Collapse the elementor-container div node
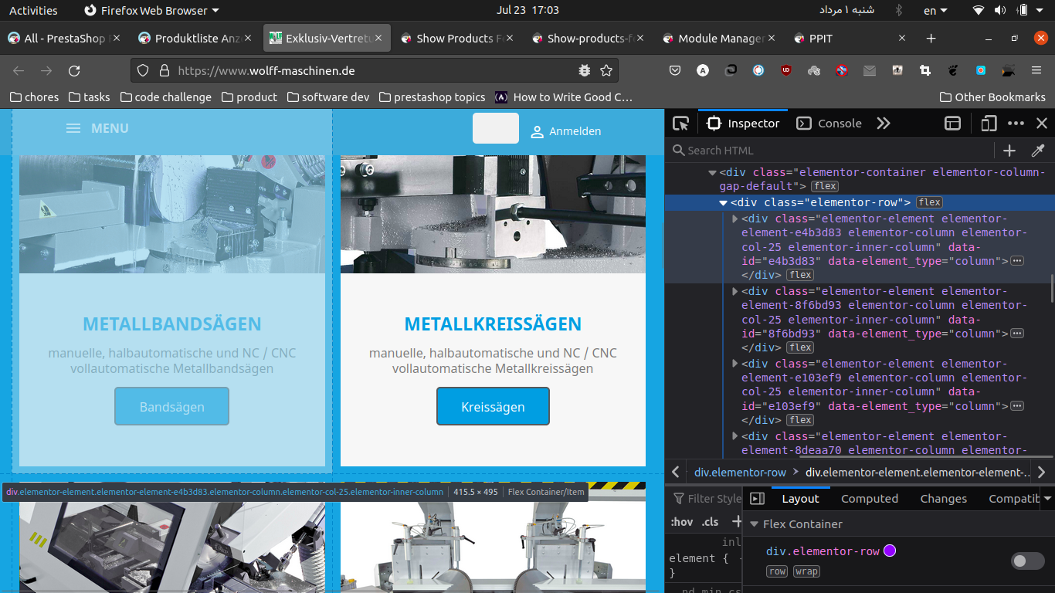The image size is (1055, 593). (713, 173)
